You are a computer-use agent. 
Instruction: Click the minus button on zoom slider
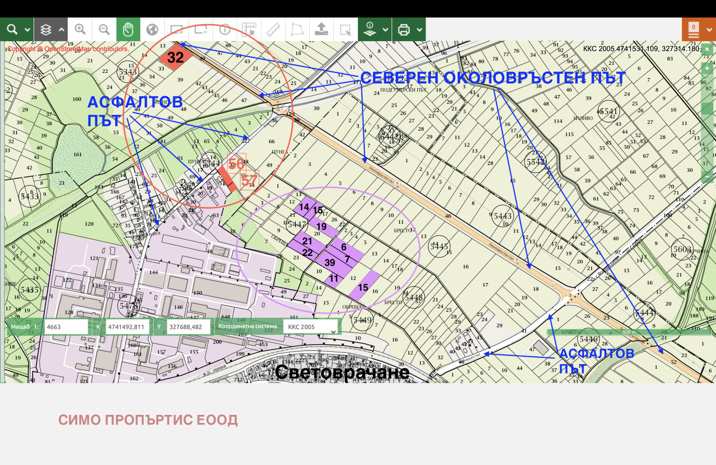click(707, 177)
